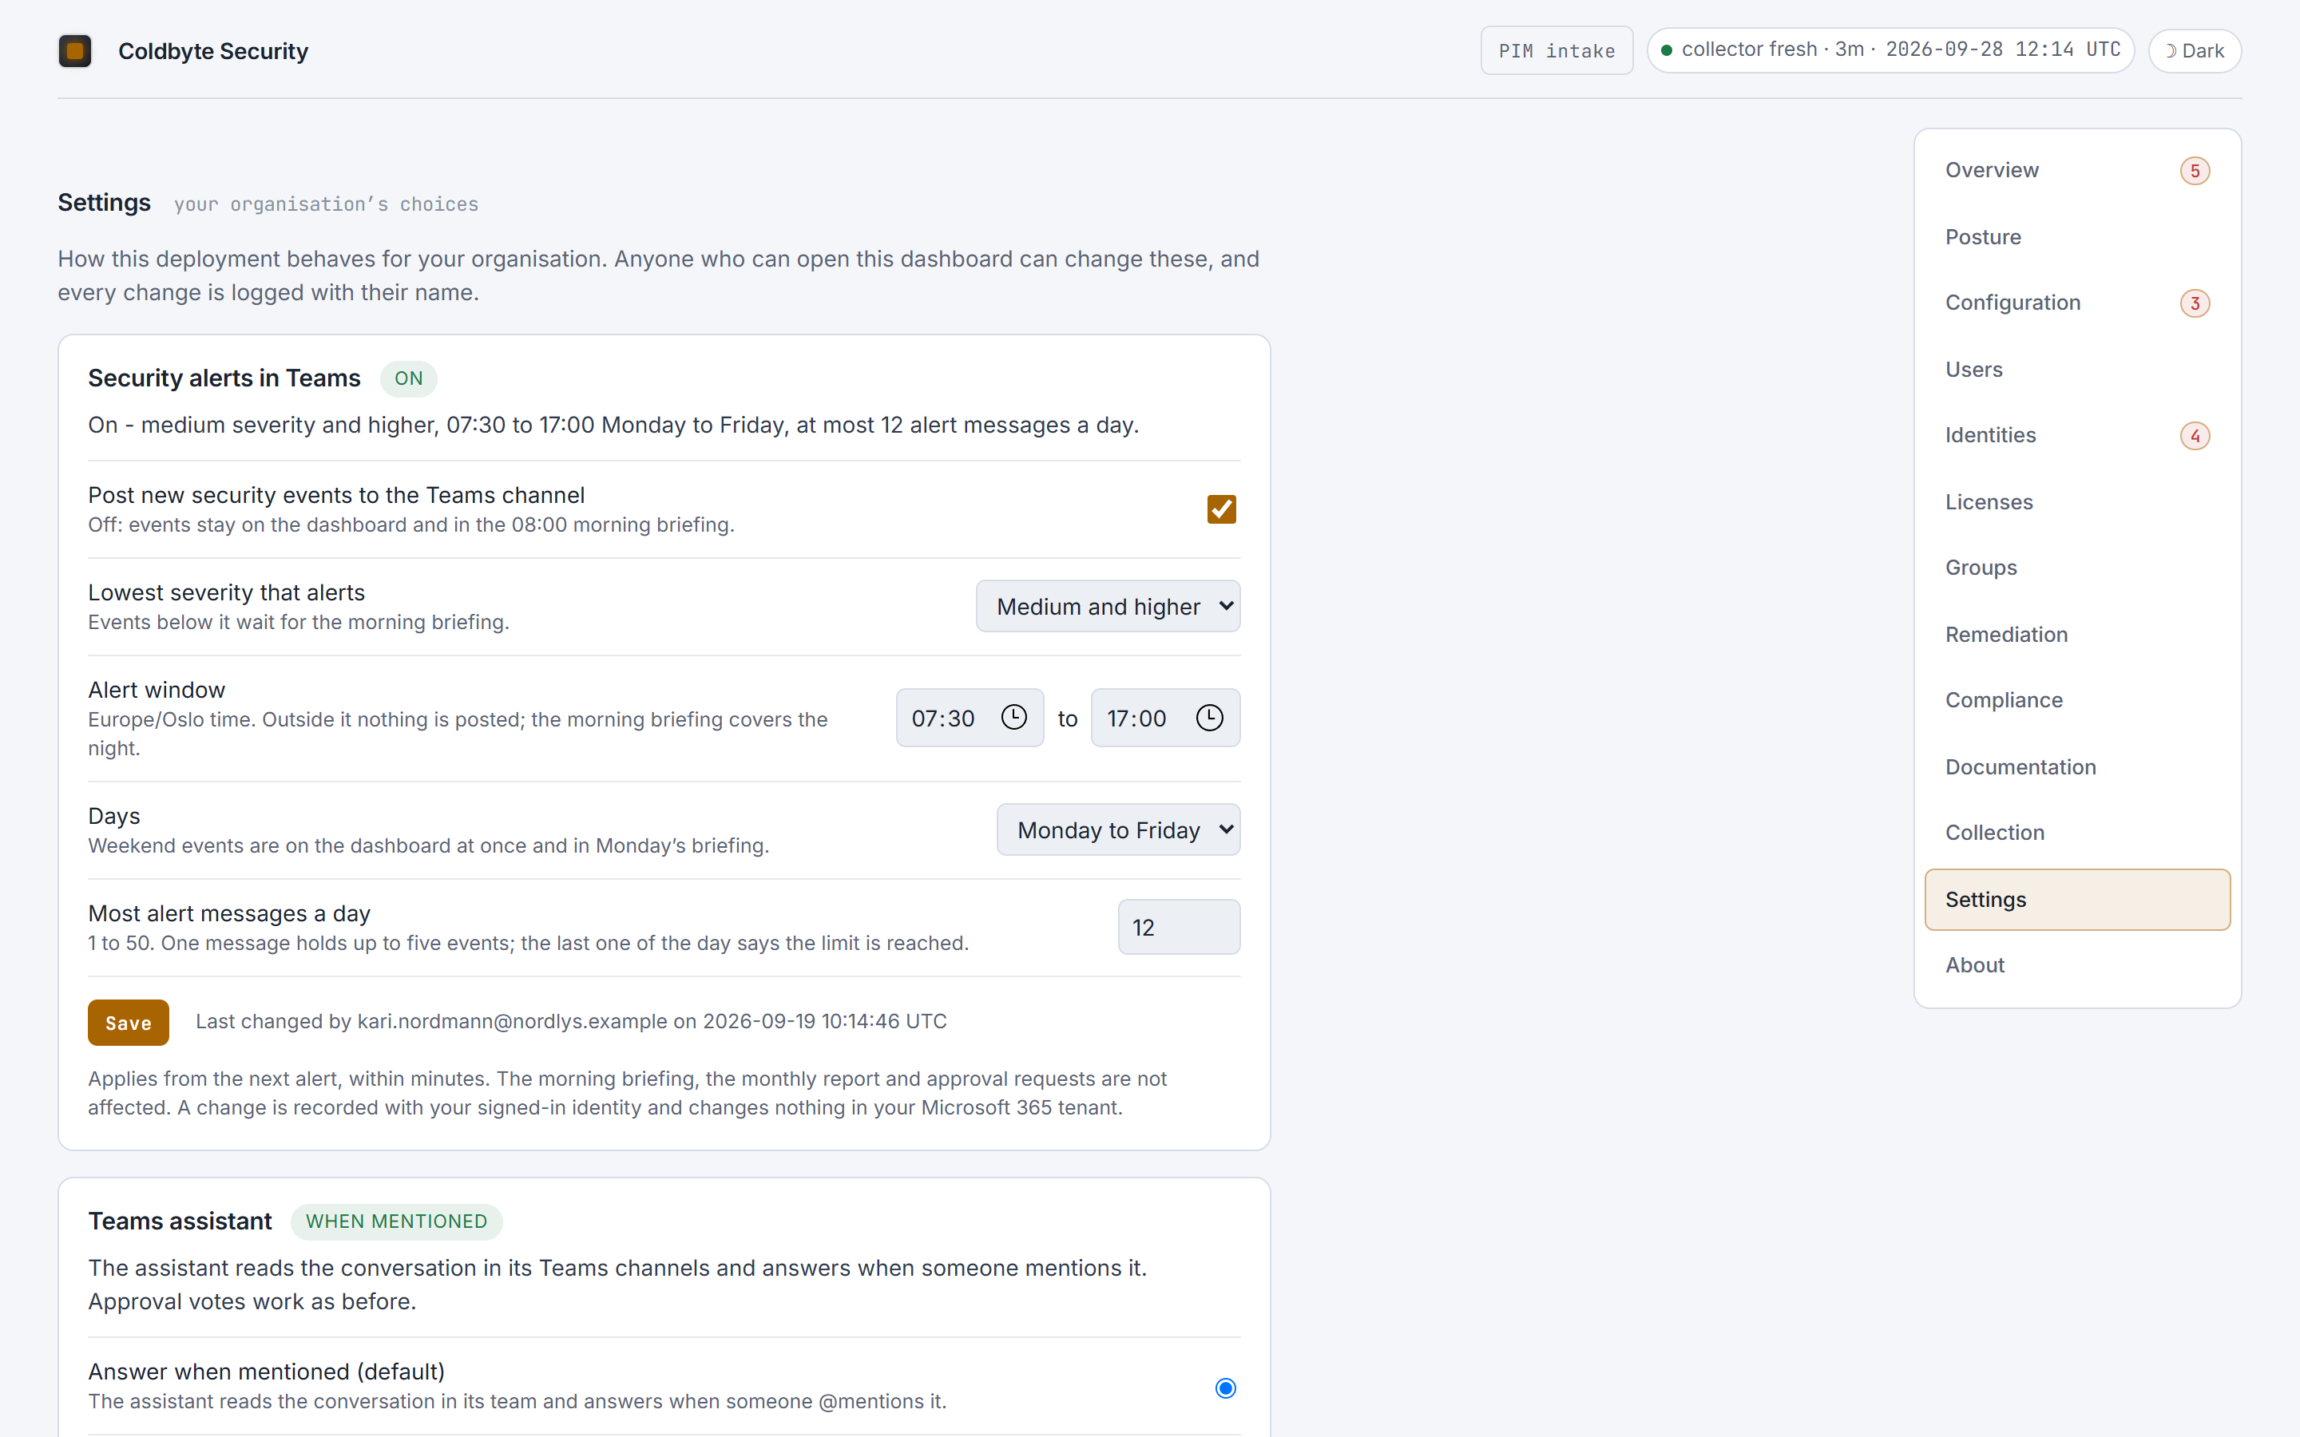Focus the alert window start time field
The width and height of the screenshot is (2300, 1437).
tap(970, 718)
